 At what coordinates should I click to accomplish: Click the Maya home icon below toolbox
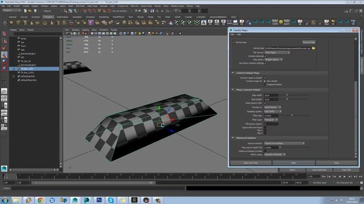tap(4, 169)
